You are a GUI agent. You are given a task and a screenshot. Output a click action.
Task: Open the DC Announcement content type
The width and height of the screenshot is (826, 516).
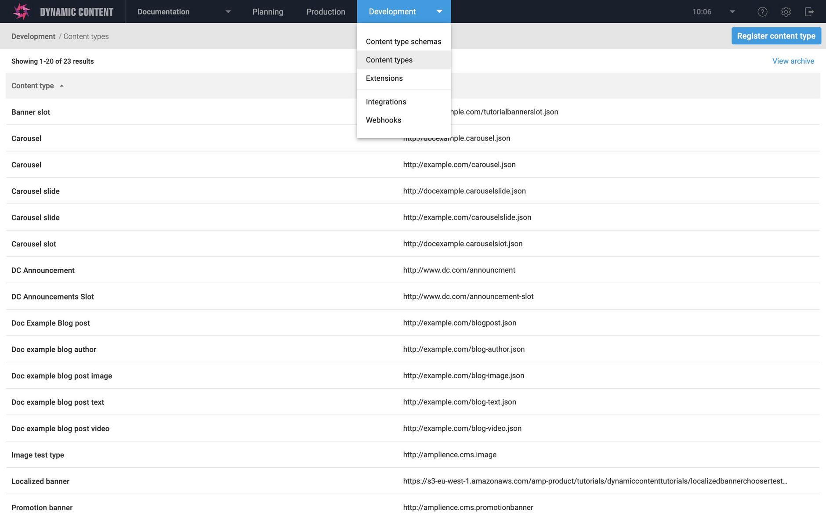(x=43, y=270)
